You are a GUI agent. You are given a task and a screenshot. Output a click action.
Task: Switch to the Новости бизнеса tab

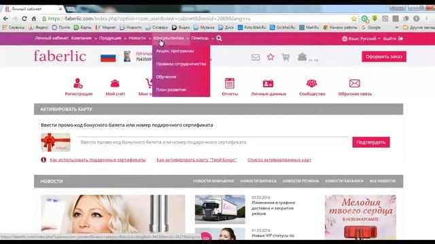click(x=258, y=181)
